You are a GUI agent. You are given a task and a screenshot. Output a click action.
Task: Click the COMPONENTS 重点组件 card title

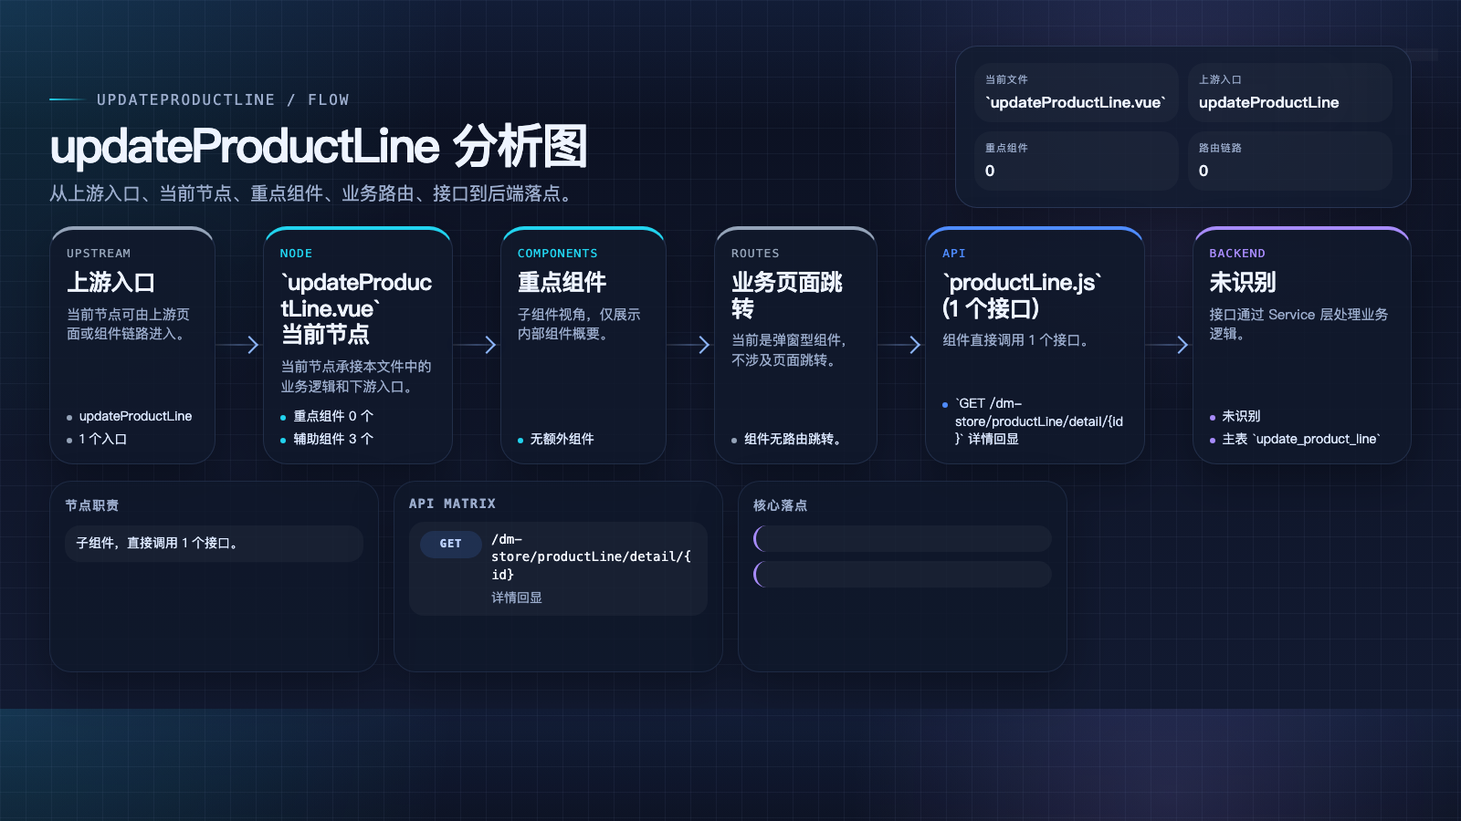pyautogui.click(x=562, y=283)
